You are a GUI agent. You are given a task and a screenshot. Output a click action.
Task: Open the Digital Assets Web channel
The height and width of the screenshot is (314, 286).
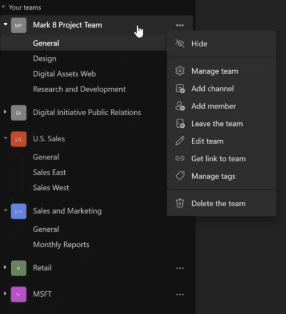coord(64,74)
